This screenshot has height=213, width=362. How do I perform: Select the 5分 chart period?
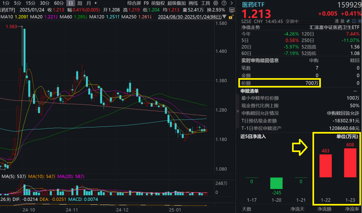coord(17,3)
